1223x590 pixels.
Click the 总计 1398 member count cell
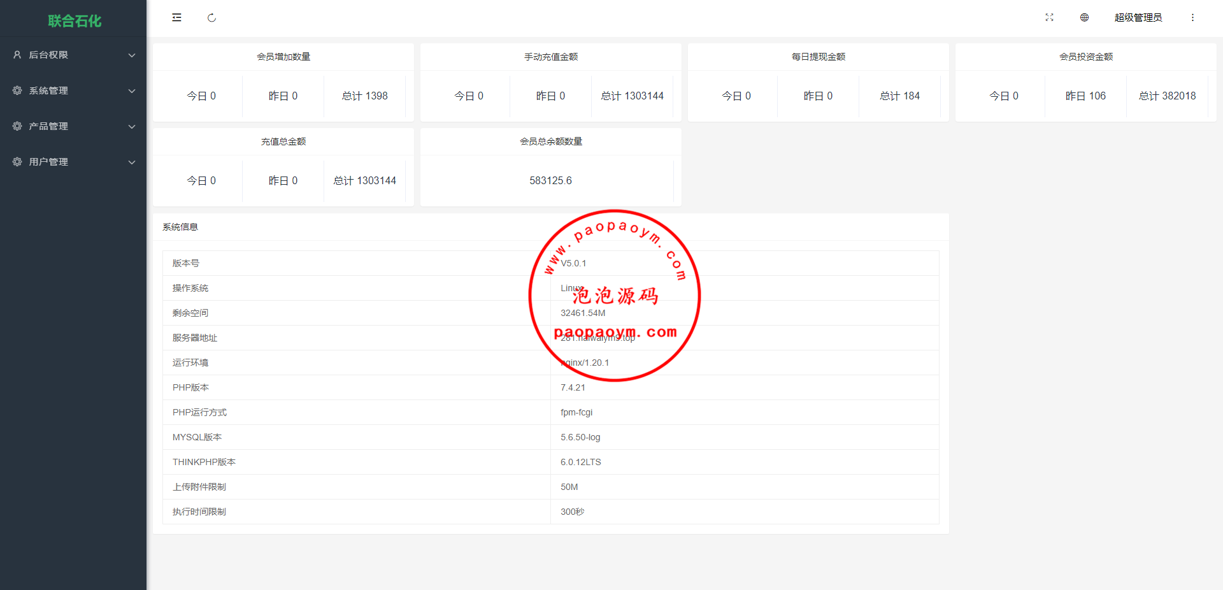(x=364, y=96)
